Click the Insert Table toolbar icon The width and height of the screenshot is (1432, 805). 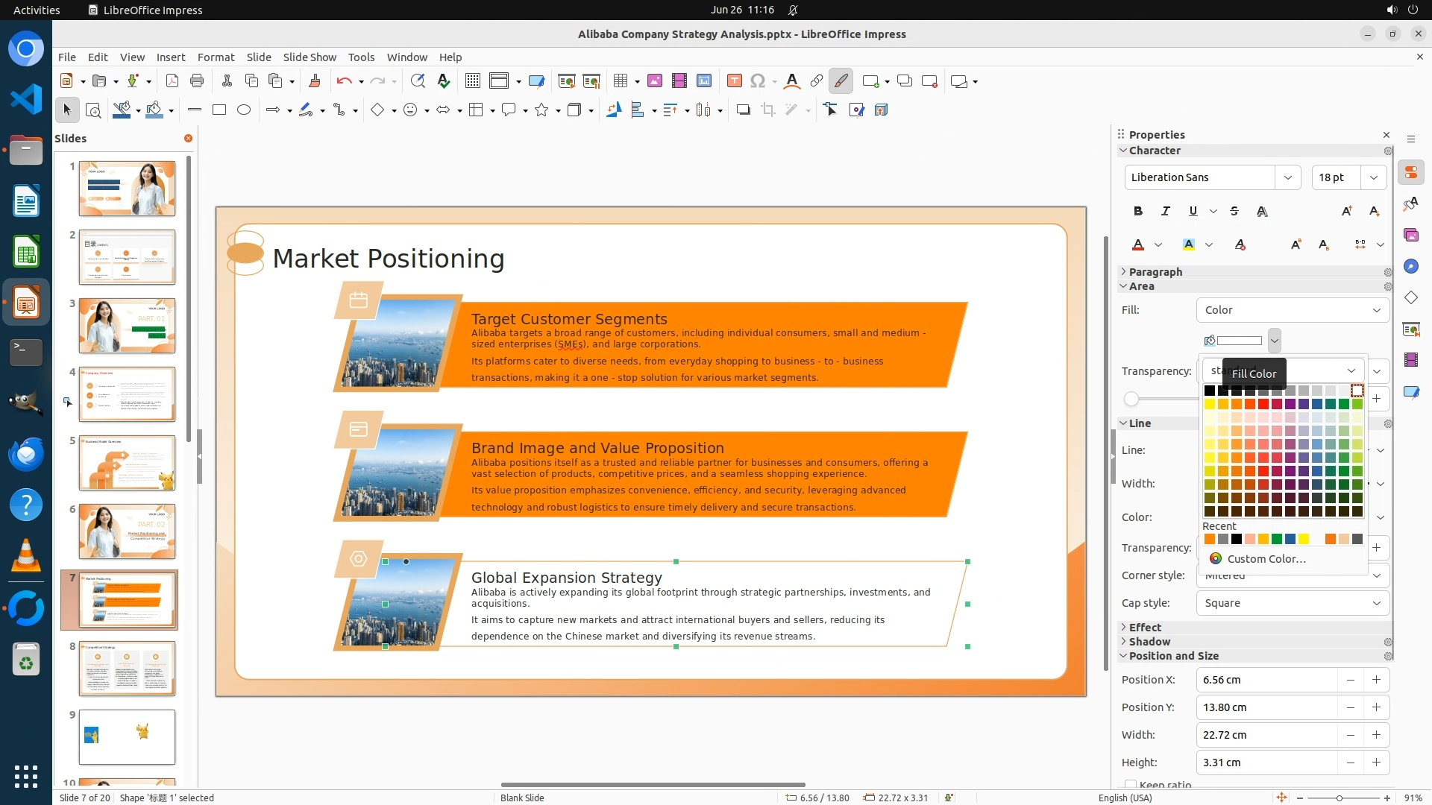pos(620,80)
